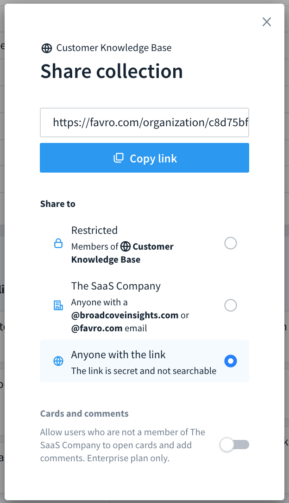Click the globe icon beside Customer Knowledge Base header

click(46, 47)
